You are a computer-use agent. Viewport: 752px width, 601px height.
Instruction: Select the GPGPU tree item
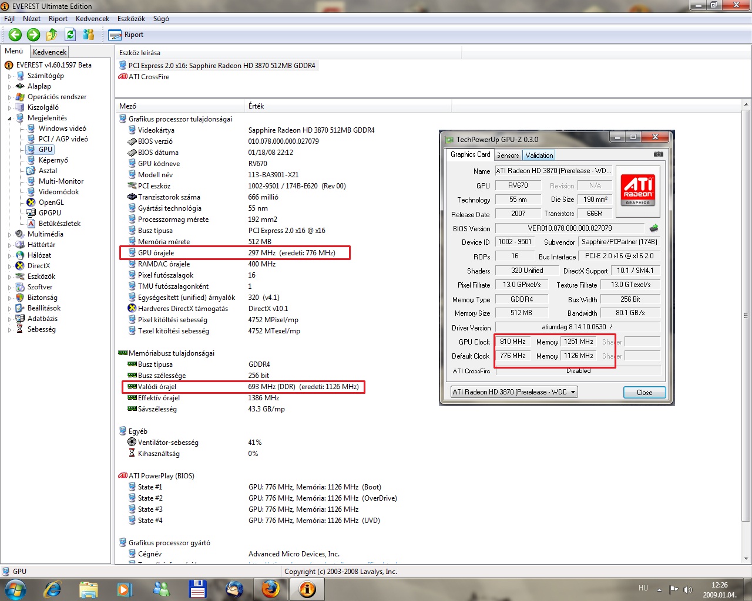coord(50,213)
